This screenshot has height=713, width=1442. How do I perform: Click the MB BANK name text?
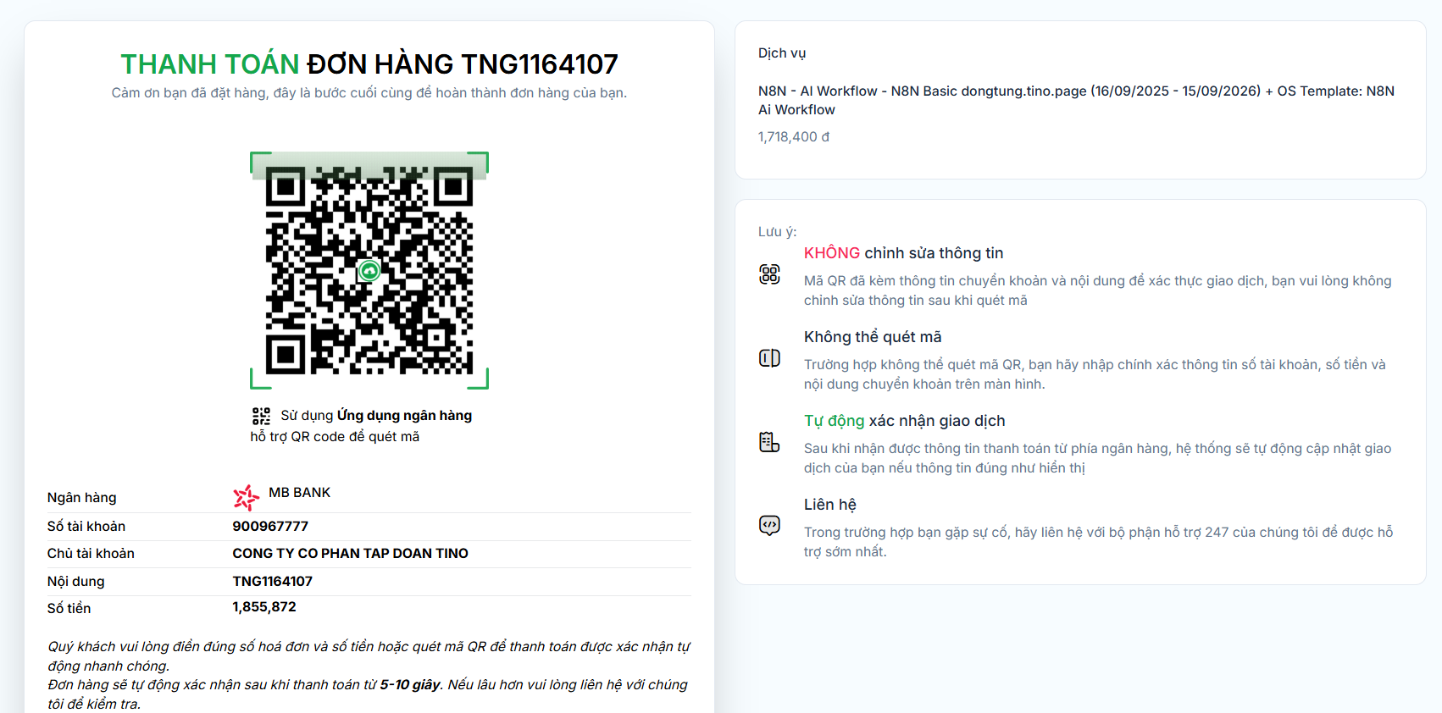pos(300,493)
